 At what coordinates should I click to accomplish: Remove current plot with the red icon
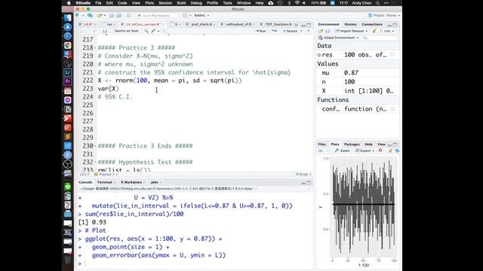coord(380,151)
